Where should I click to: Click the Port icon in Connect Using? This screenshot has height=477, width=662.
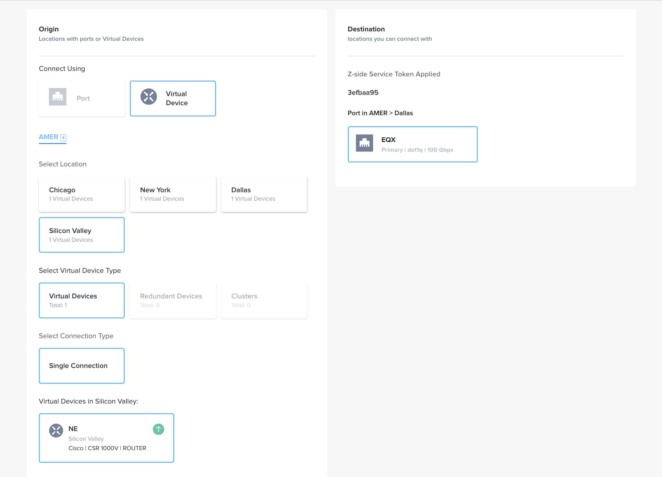click(58, 97)
